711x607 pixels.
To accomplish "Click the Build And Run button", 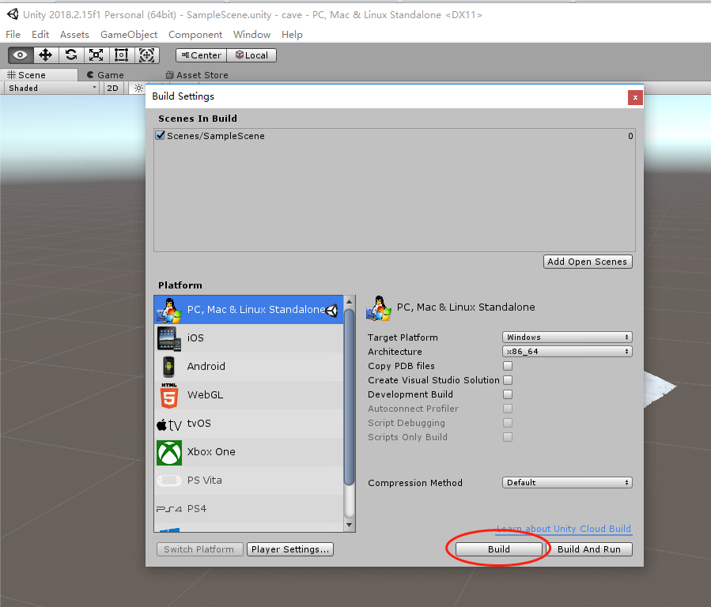I will (x=589, y=549).
